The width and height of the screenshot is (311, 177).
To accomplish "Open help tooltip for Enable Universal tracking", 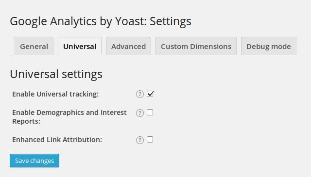I will point(140,94).
